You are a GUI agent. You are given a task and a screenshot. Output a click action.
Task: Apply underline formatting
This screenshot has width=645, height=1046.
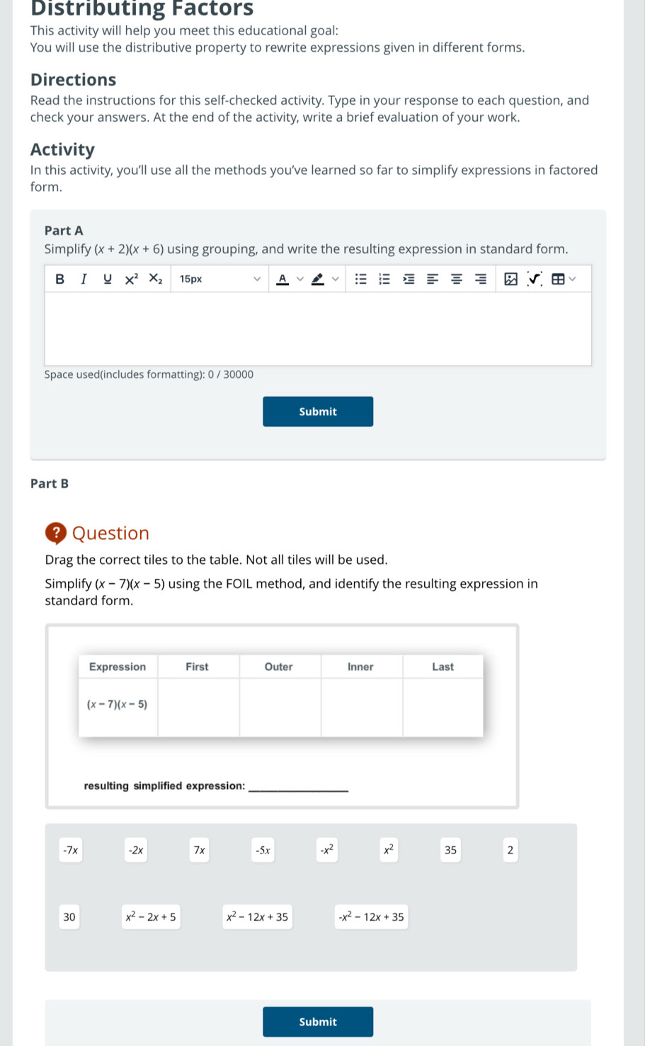(x=107, y=279)
